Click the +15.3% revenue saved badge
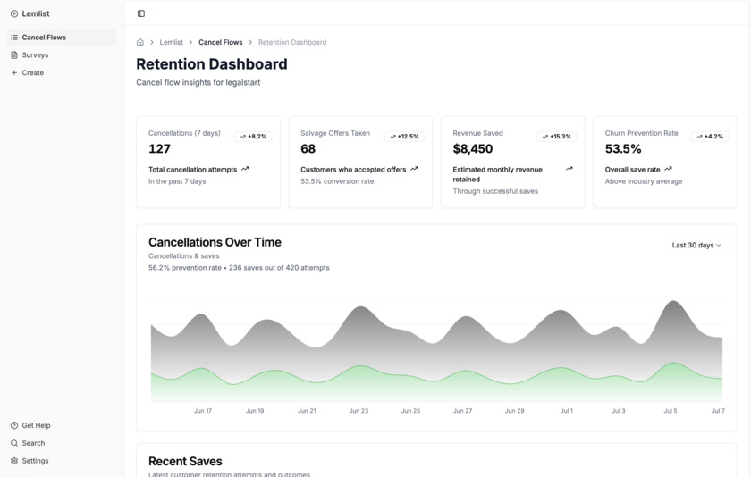Screen dimensions: 751x477 click(557, 137)
